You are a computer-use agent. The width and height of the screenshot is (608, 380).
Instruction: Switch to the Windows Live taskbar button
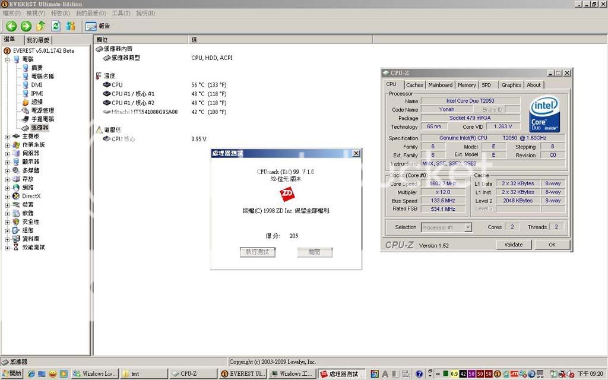pyautogui.click(x=94, y=374)
